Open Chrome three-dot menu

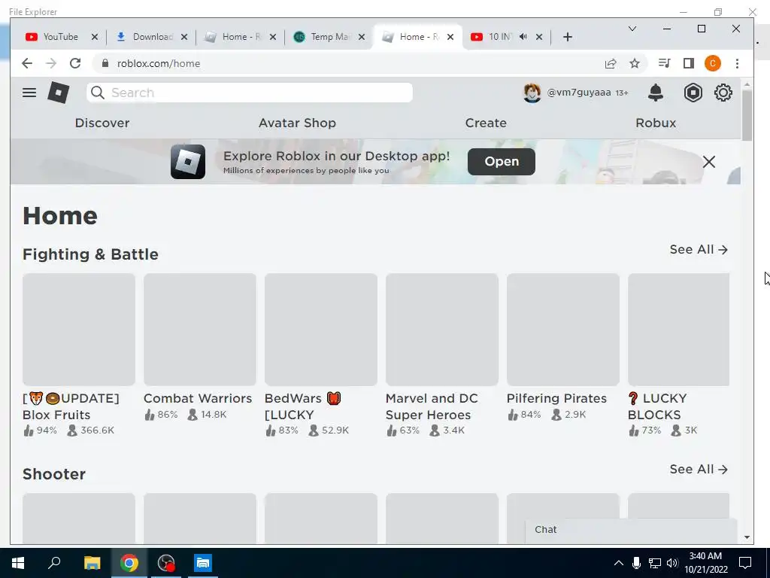tap(737, 63)
